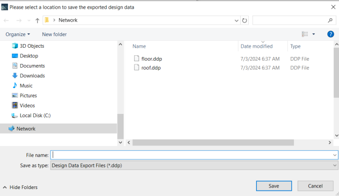This screenshot has width=339, height=196.
Task: Go up one folder level
Action: [x=38, y=20]
